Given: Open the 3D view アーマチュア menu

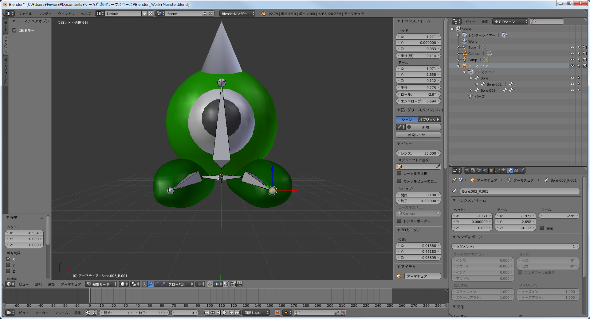Looking at the screenshot, I should (x=71, y=284).
